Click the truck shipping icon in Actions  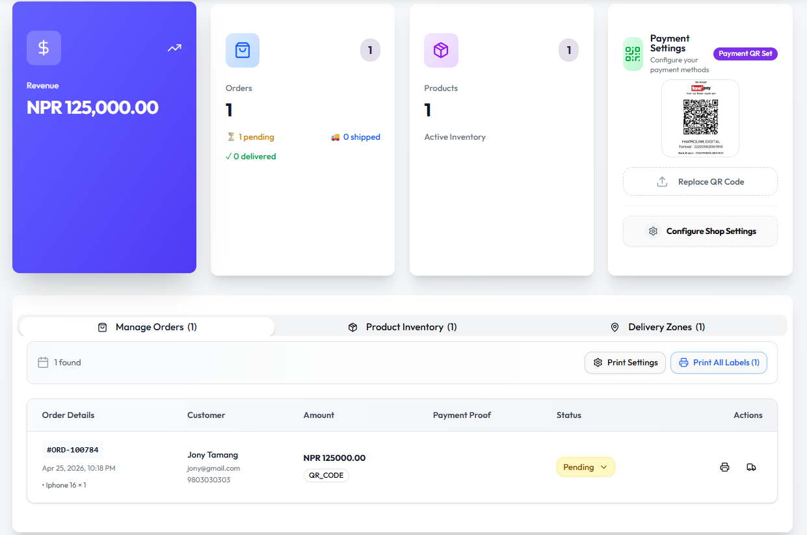[x=751, y=467]
